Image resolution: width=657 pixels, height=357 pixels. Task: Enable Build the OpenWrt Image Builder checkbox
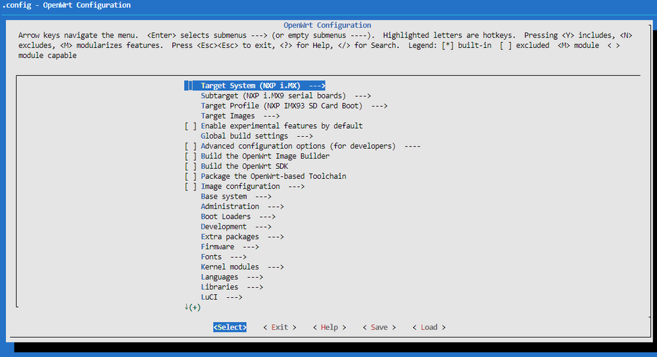coord(190,156)
